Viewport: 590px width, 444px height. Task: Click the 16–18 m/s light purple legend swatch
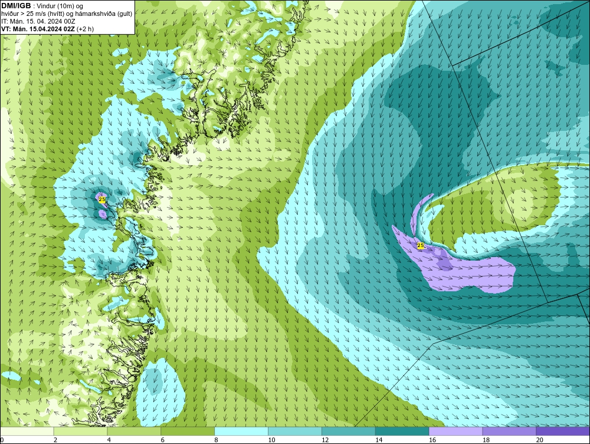(455, 431)
